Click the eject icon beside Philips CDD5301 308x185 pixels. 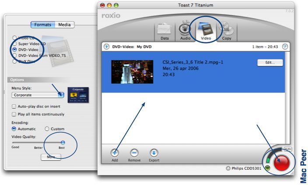(228, 168)
